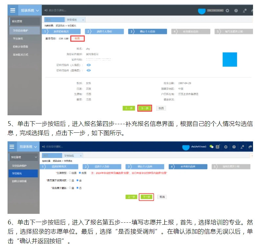Image resolution: width=275 pixels, height=248 pixels.
Task: View ID scan national emblem side eye icon
Action: pos(89,70)
